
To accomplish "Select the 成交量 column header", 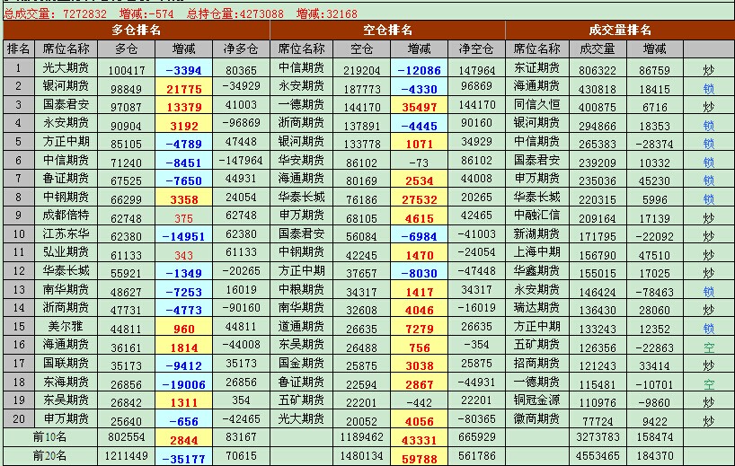I will coord(598,48).
